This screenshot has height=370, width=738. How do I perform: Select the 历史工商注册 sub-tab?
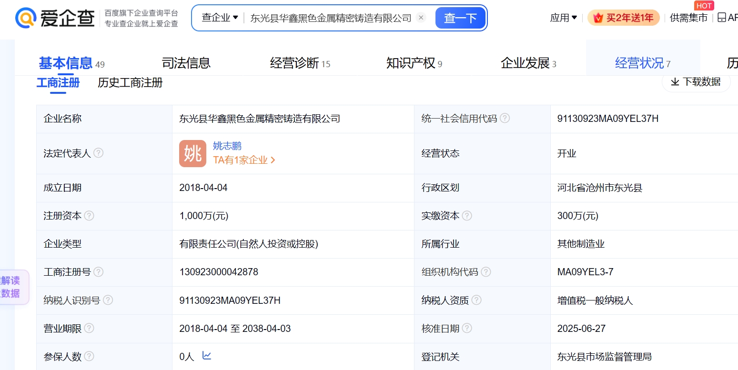(130, 82)
